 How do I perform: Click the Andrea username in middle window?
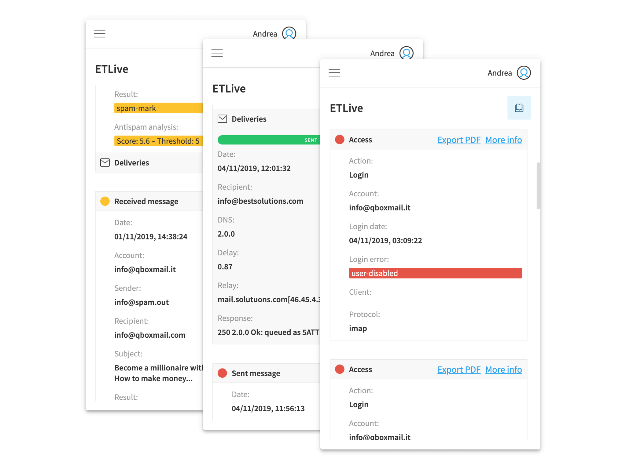[x=382, y=53]
